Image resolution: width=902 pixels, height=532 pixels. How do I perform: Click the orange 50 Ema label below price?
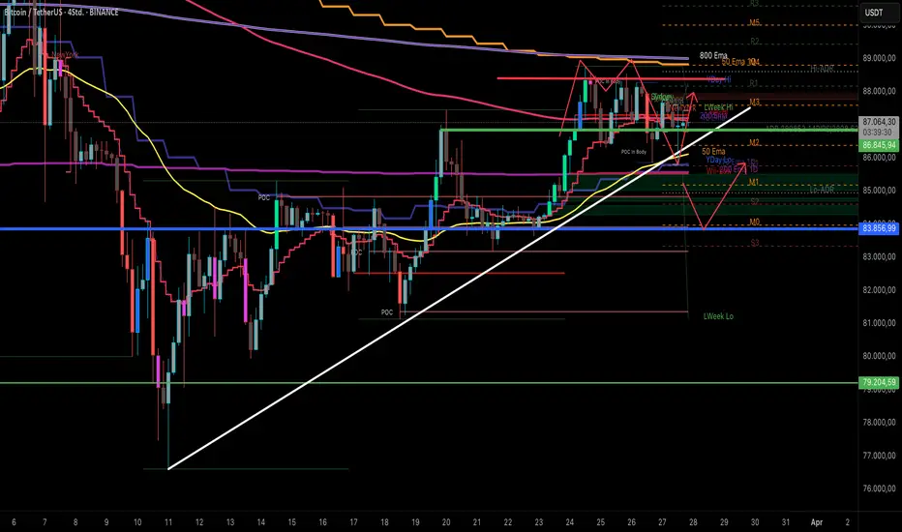tap(713, 151)
